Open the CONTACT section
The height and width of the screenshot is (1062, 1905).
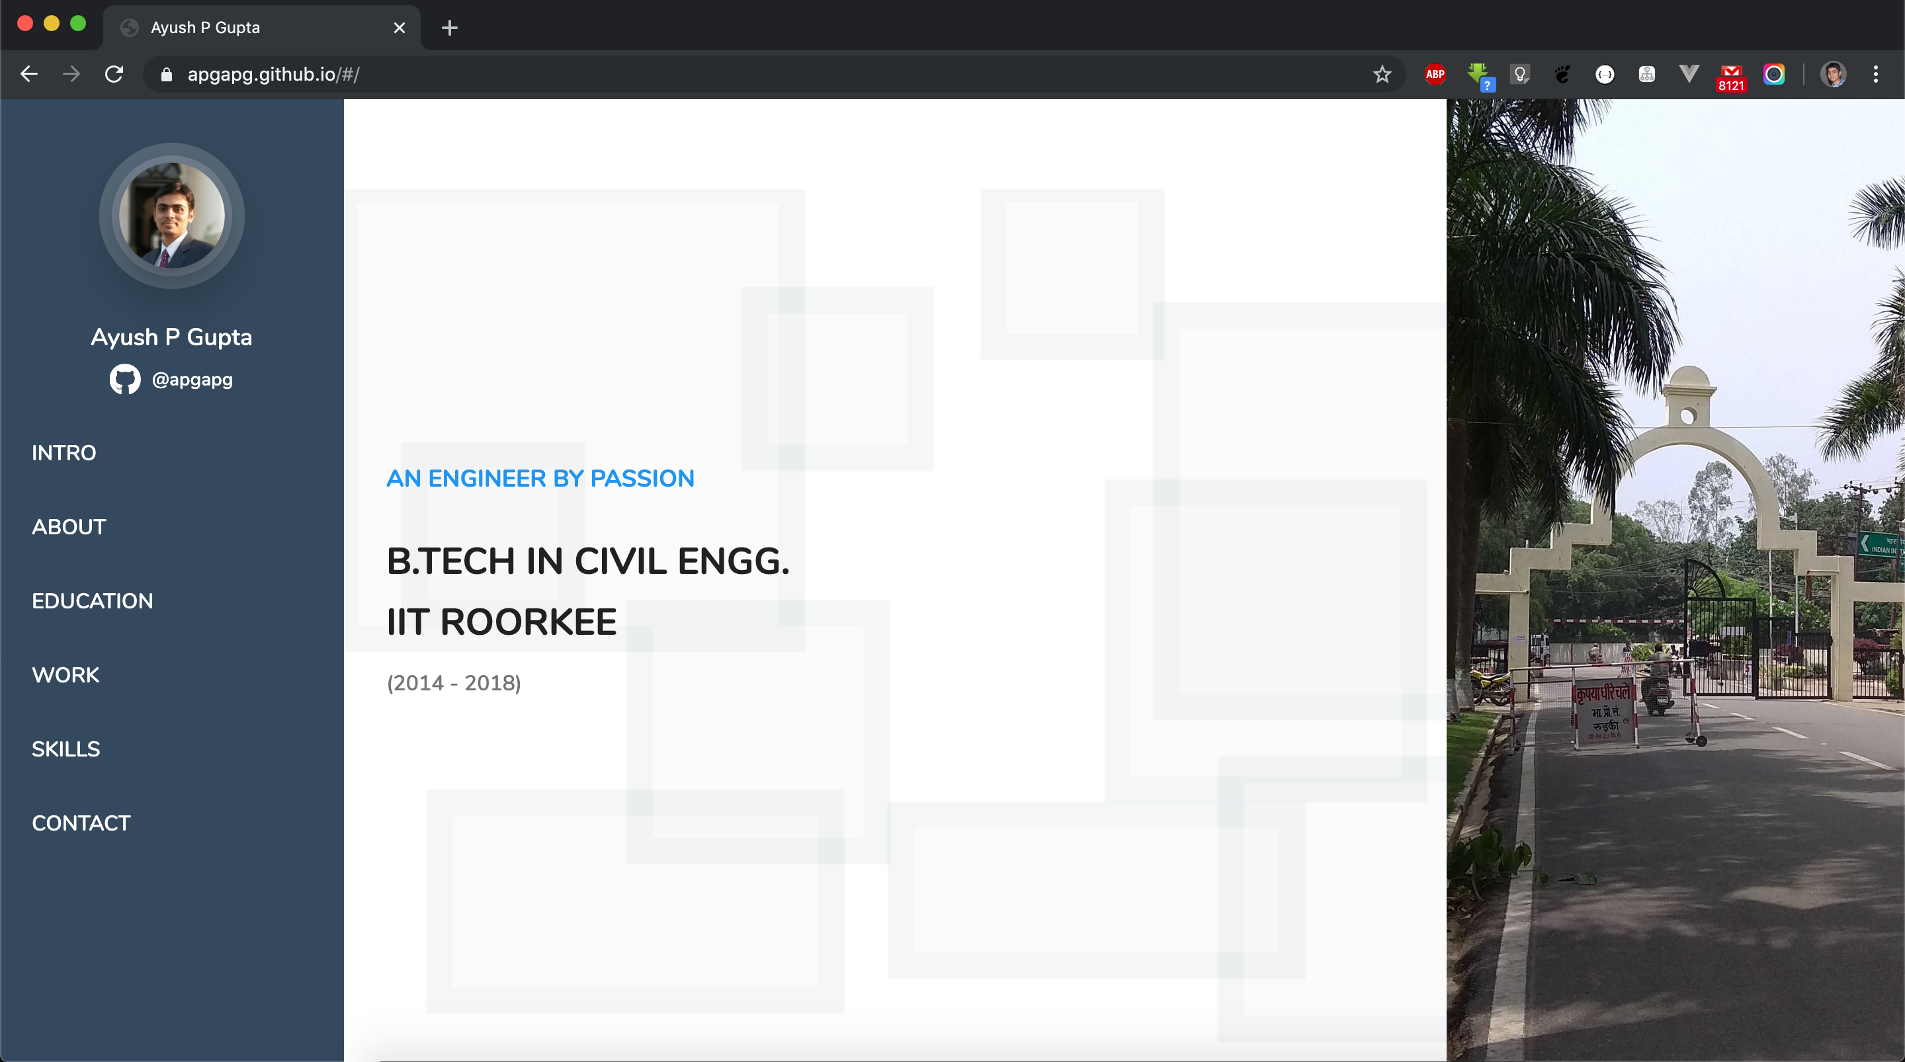(81, 823)
